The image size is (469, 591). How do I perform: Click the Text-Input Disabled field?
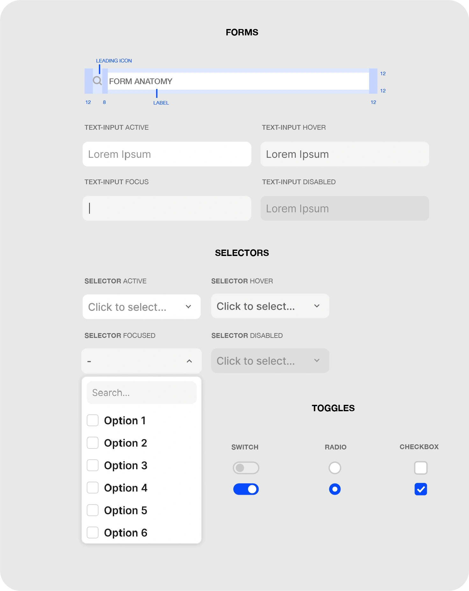pos(345,208)
